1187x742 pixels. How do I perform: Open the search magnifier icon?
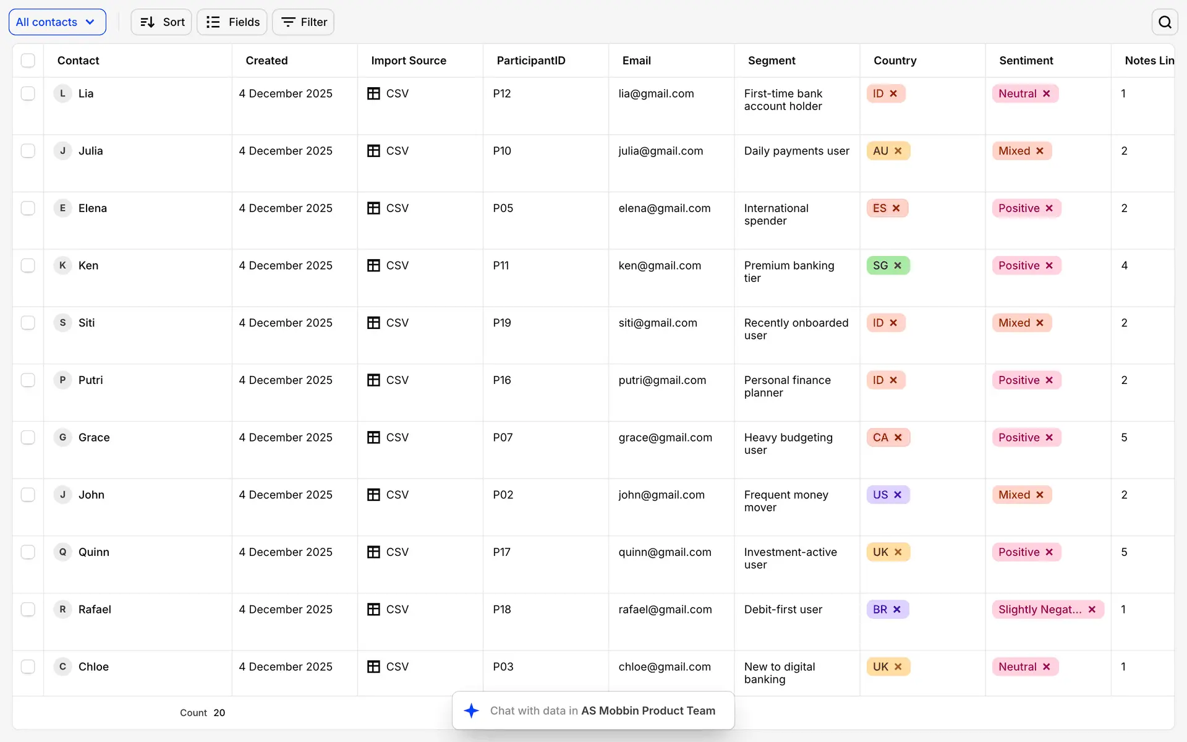(1165, 22)
